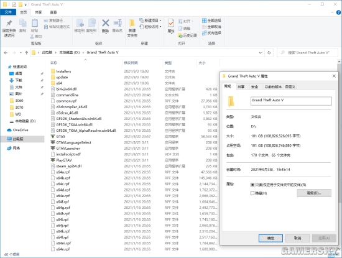The image size is (342, 258).
Task: Click the folder name field in Properties
Action: pyautogui.click(x=291, y=101)
